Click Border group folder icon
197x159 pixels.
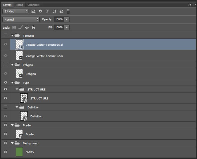pyautogui.click(x=17, y=125)
